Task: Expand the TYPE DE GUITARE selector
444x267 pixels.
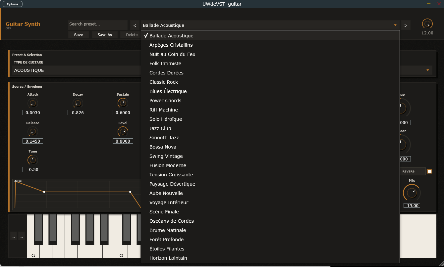Action: 427,70
